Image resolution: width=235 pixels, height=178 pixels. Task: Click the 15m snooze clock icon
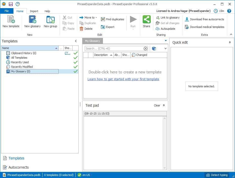click(216, 11)
